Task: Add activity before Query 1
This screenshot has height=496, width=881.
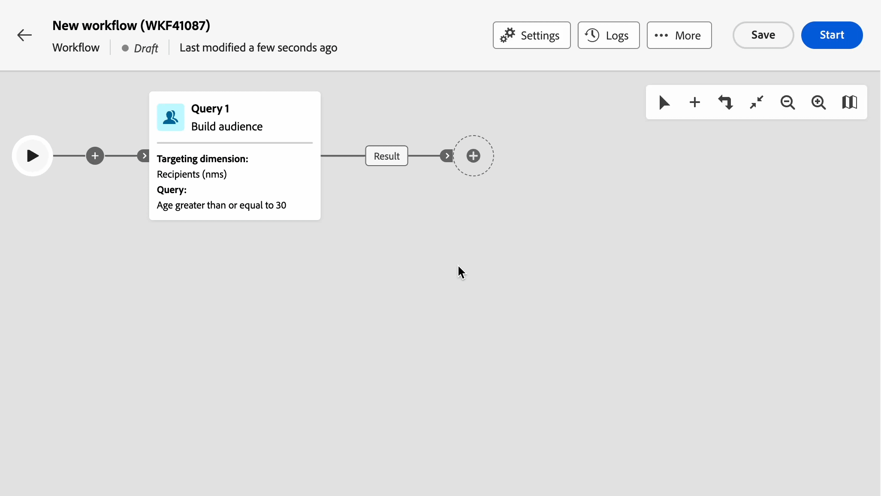Action: 95,156
